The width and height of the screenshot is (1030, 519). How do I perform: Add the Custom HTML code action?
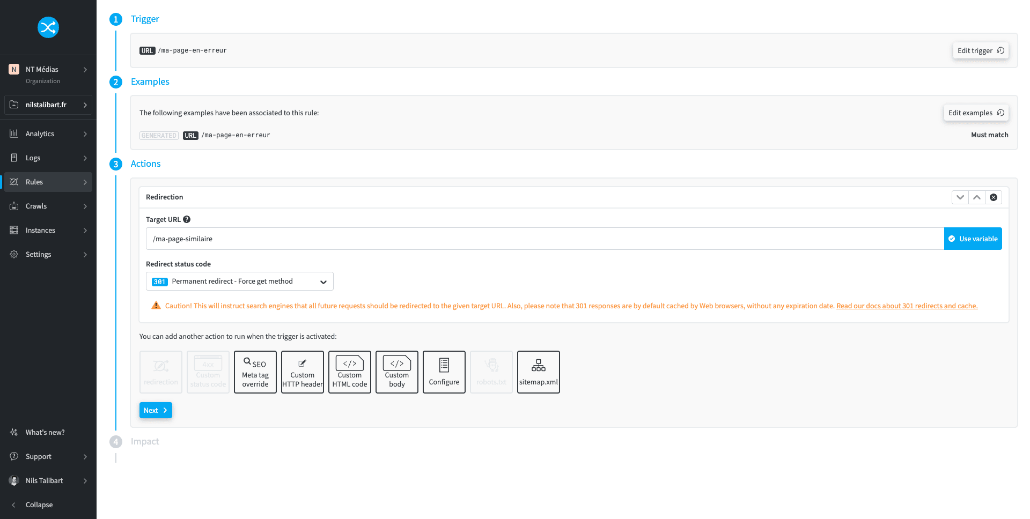[350, 372]
